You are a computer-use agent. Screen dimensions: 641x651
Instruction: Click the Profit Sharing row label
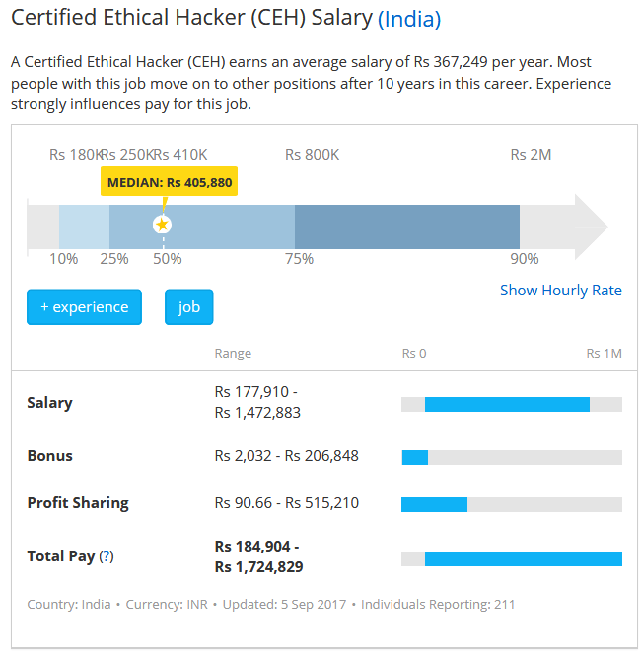[x=78, y=503]
